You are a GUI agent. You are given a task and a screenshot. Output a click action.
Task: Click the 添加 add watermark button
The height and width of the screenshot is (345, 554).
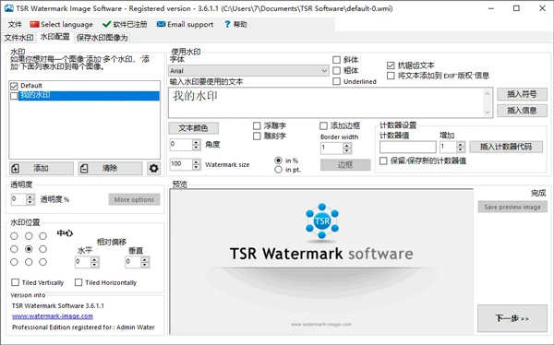coord(42,169)
